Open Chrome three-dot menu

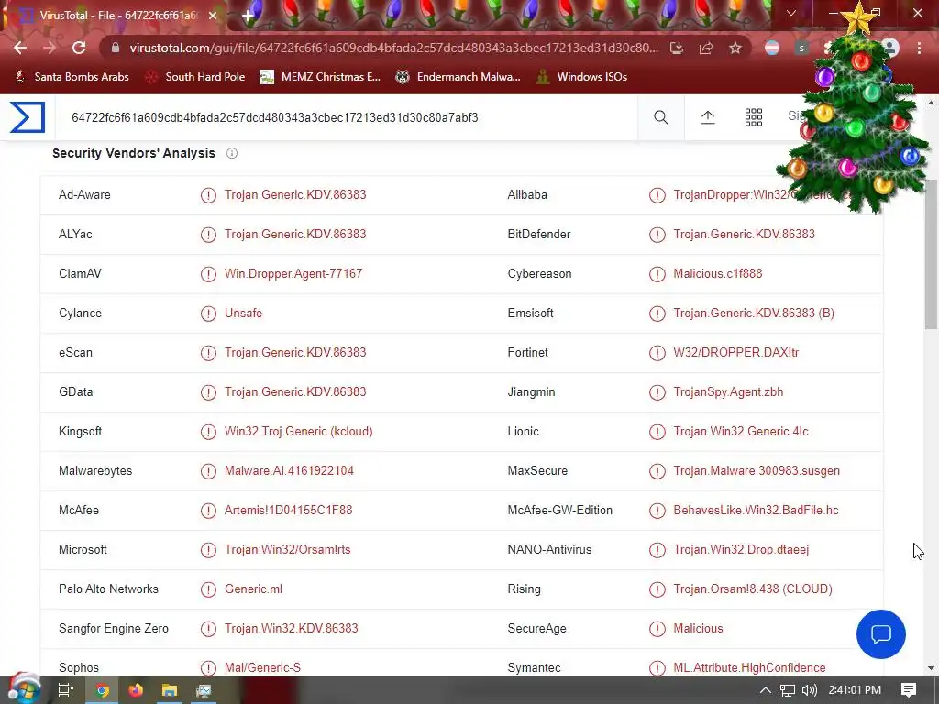pos(919,48)
